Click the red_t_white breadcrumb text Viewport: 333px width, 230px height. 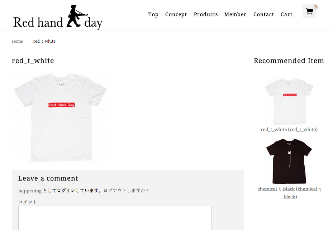click(x=44, y=41)
